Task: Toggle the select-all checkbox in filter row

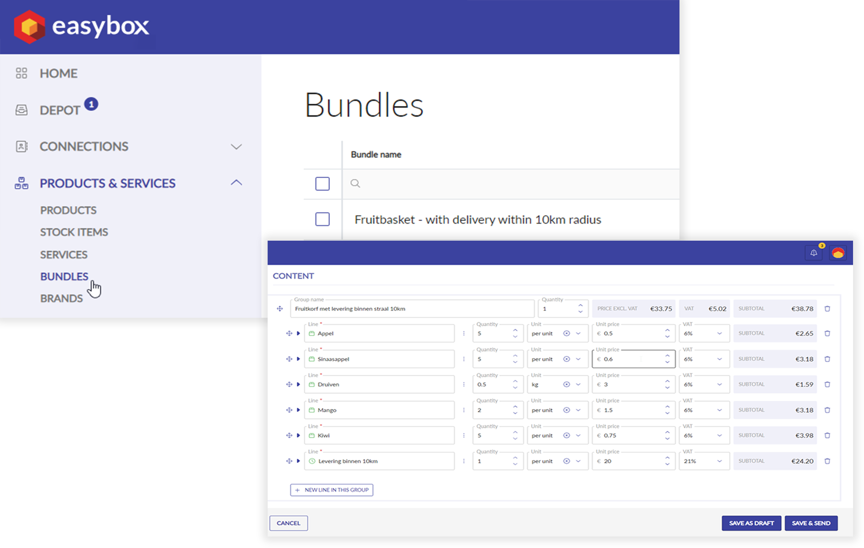Action: tap(322, 184)
